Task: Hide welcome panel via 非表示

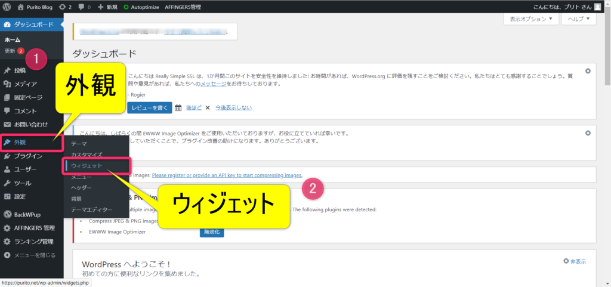Action: coord(574,261)
